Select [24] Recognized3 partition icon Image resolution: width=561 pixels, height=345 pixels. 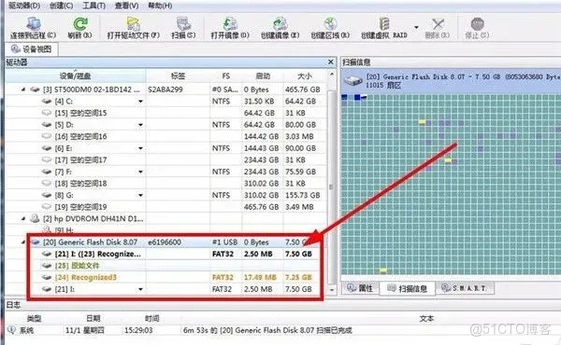pyautogui.click(x=47, y=277)
